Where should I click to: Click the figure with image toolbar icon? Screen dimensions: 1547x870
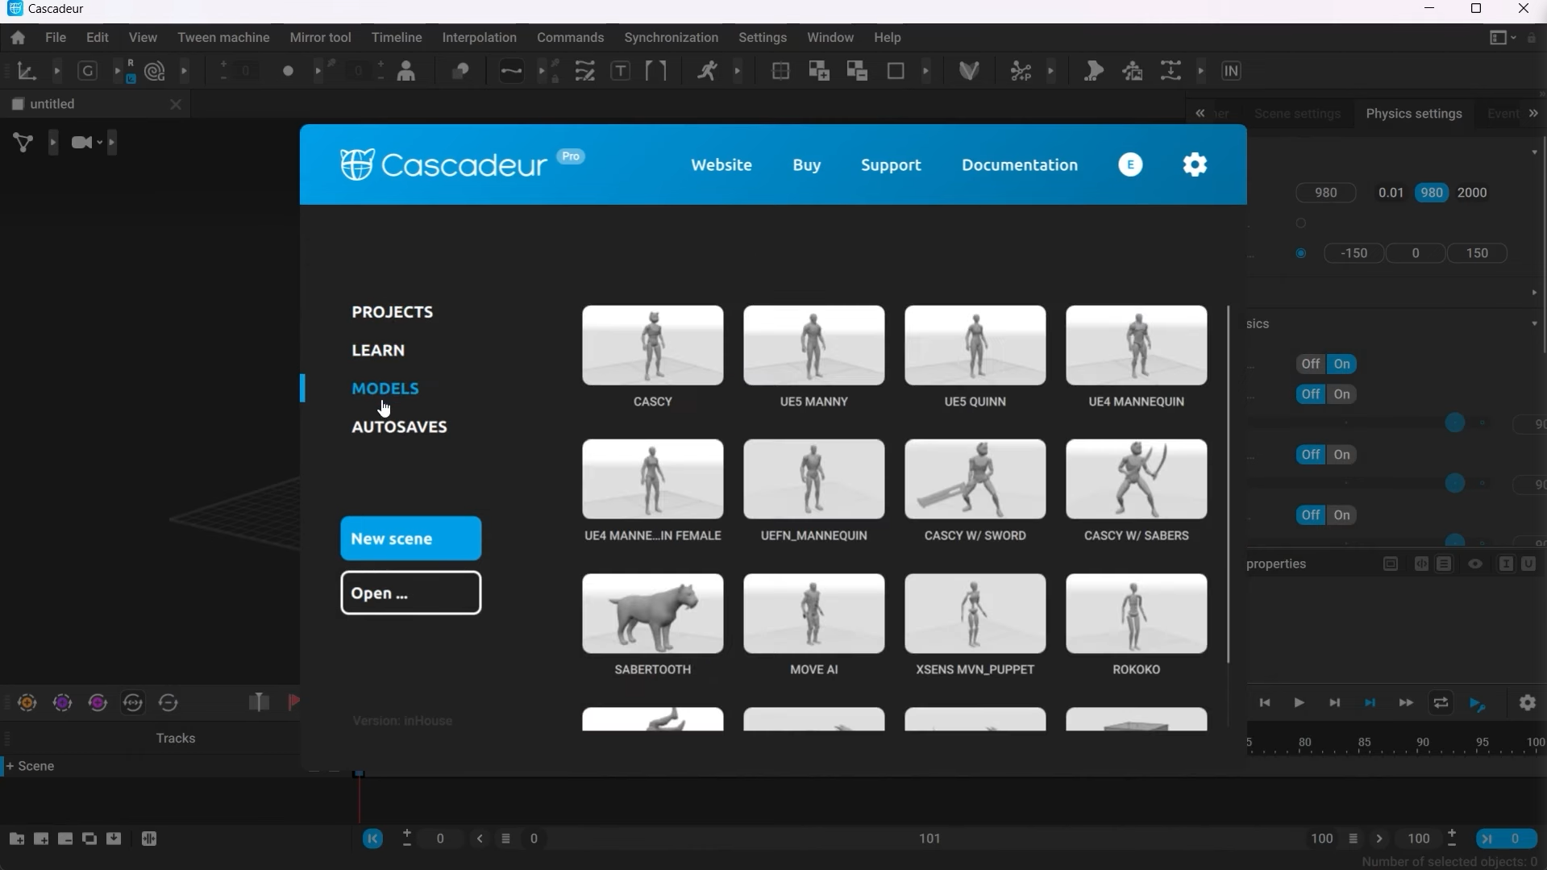tap(1133, 71)
